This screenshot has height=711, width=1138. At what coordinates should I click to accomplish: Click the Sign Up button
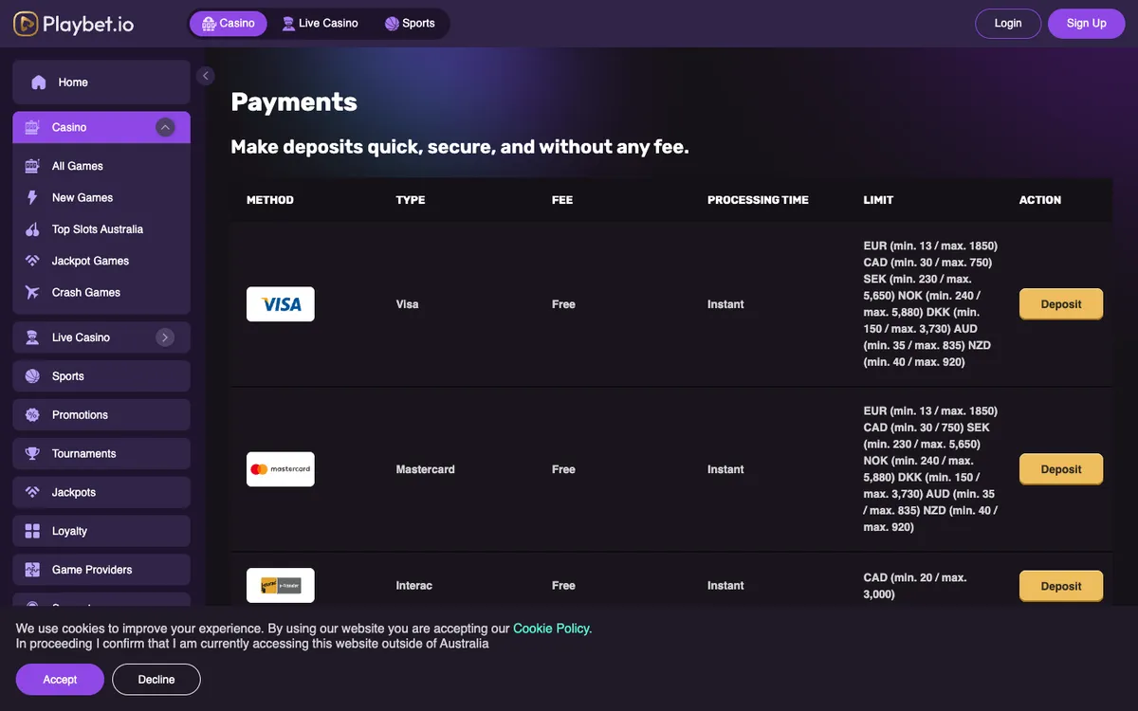point(1086,24)
